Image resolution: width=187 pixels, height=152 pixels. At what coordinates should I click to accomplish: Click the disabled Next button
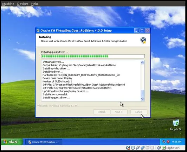pyautogui.click(x=119, y=112)
